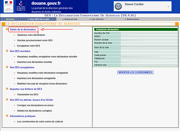Click orange bullet beside Importer vos fichiers
The image size is (180, 131).
tap(7, 89)
